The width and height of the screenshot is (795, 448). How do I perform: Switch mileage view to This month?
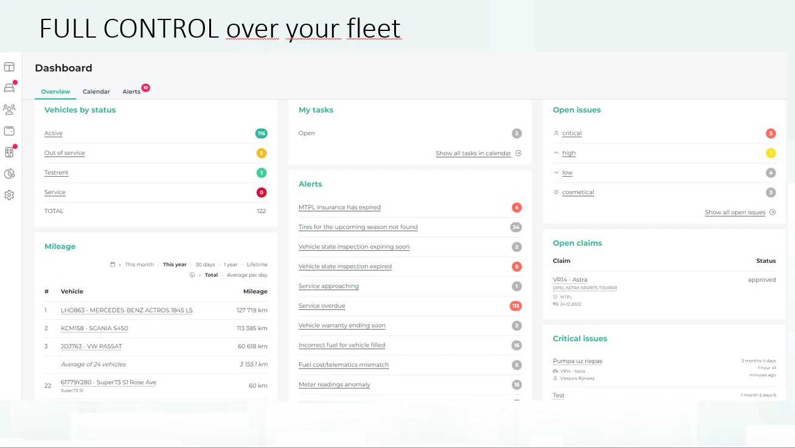[x=139, y=264]
